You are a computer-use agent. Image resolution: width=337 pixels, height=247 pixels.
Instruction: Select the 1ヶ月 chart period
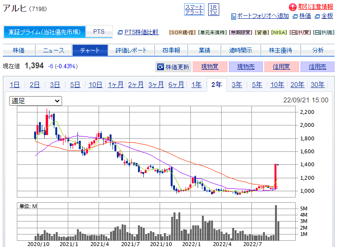point(116,85)
